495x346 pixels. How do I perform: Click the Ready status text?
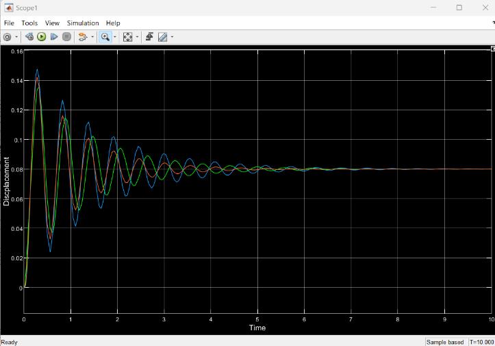(9, 342)
